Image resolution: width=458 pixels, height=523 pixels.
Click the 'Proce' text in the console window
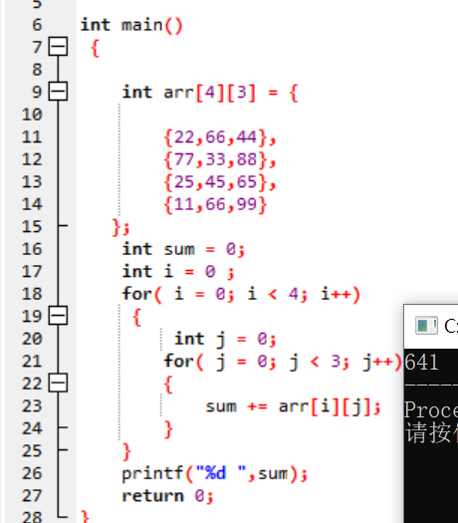pos(431,409)
